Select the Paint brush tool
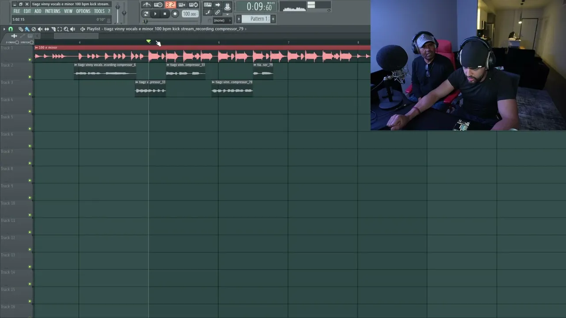 click(x=27, y=29)
